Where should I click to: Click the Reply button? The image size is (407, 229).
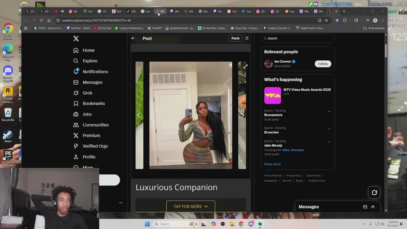coord(235,38)
